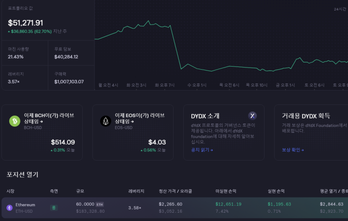This screenshot has width=348, height=221.
Task: Click the DYDX purple logo icon
Action: pyautogui.click(x=252, y=116)
